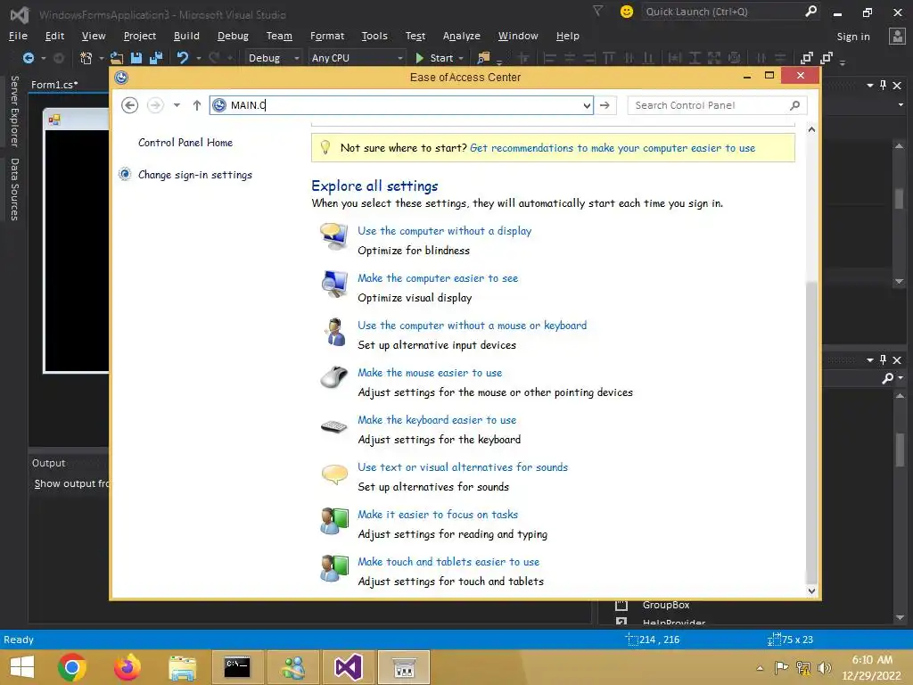Open the Build menu
Screen dimensions: 913x685
[x=186, y=36]
